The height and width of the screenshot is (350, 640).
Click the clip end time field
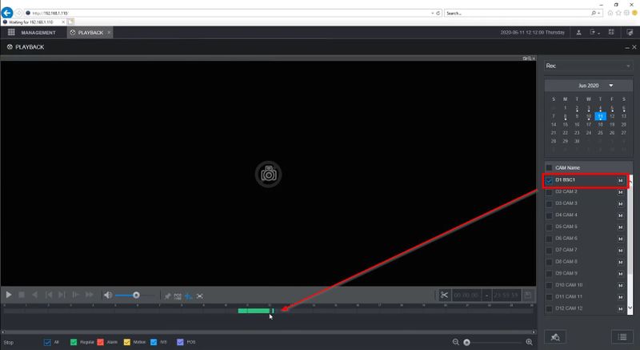[x=506, y=295]
